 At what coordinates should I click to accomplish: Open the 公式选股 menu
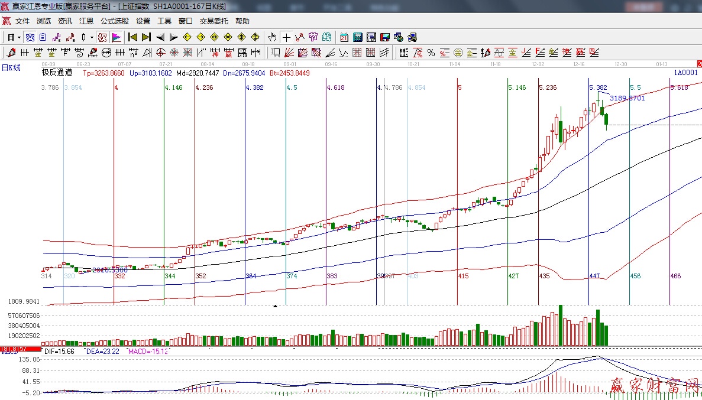114,21
